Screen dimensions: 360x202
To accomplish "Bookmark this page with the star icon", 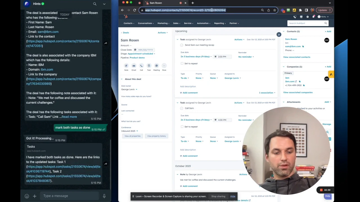I will click(274, 10).
